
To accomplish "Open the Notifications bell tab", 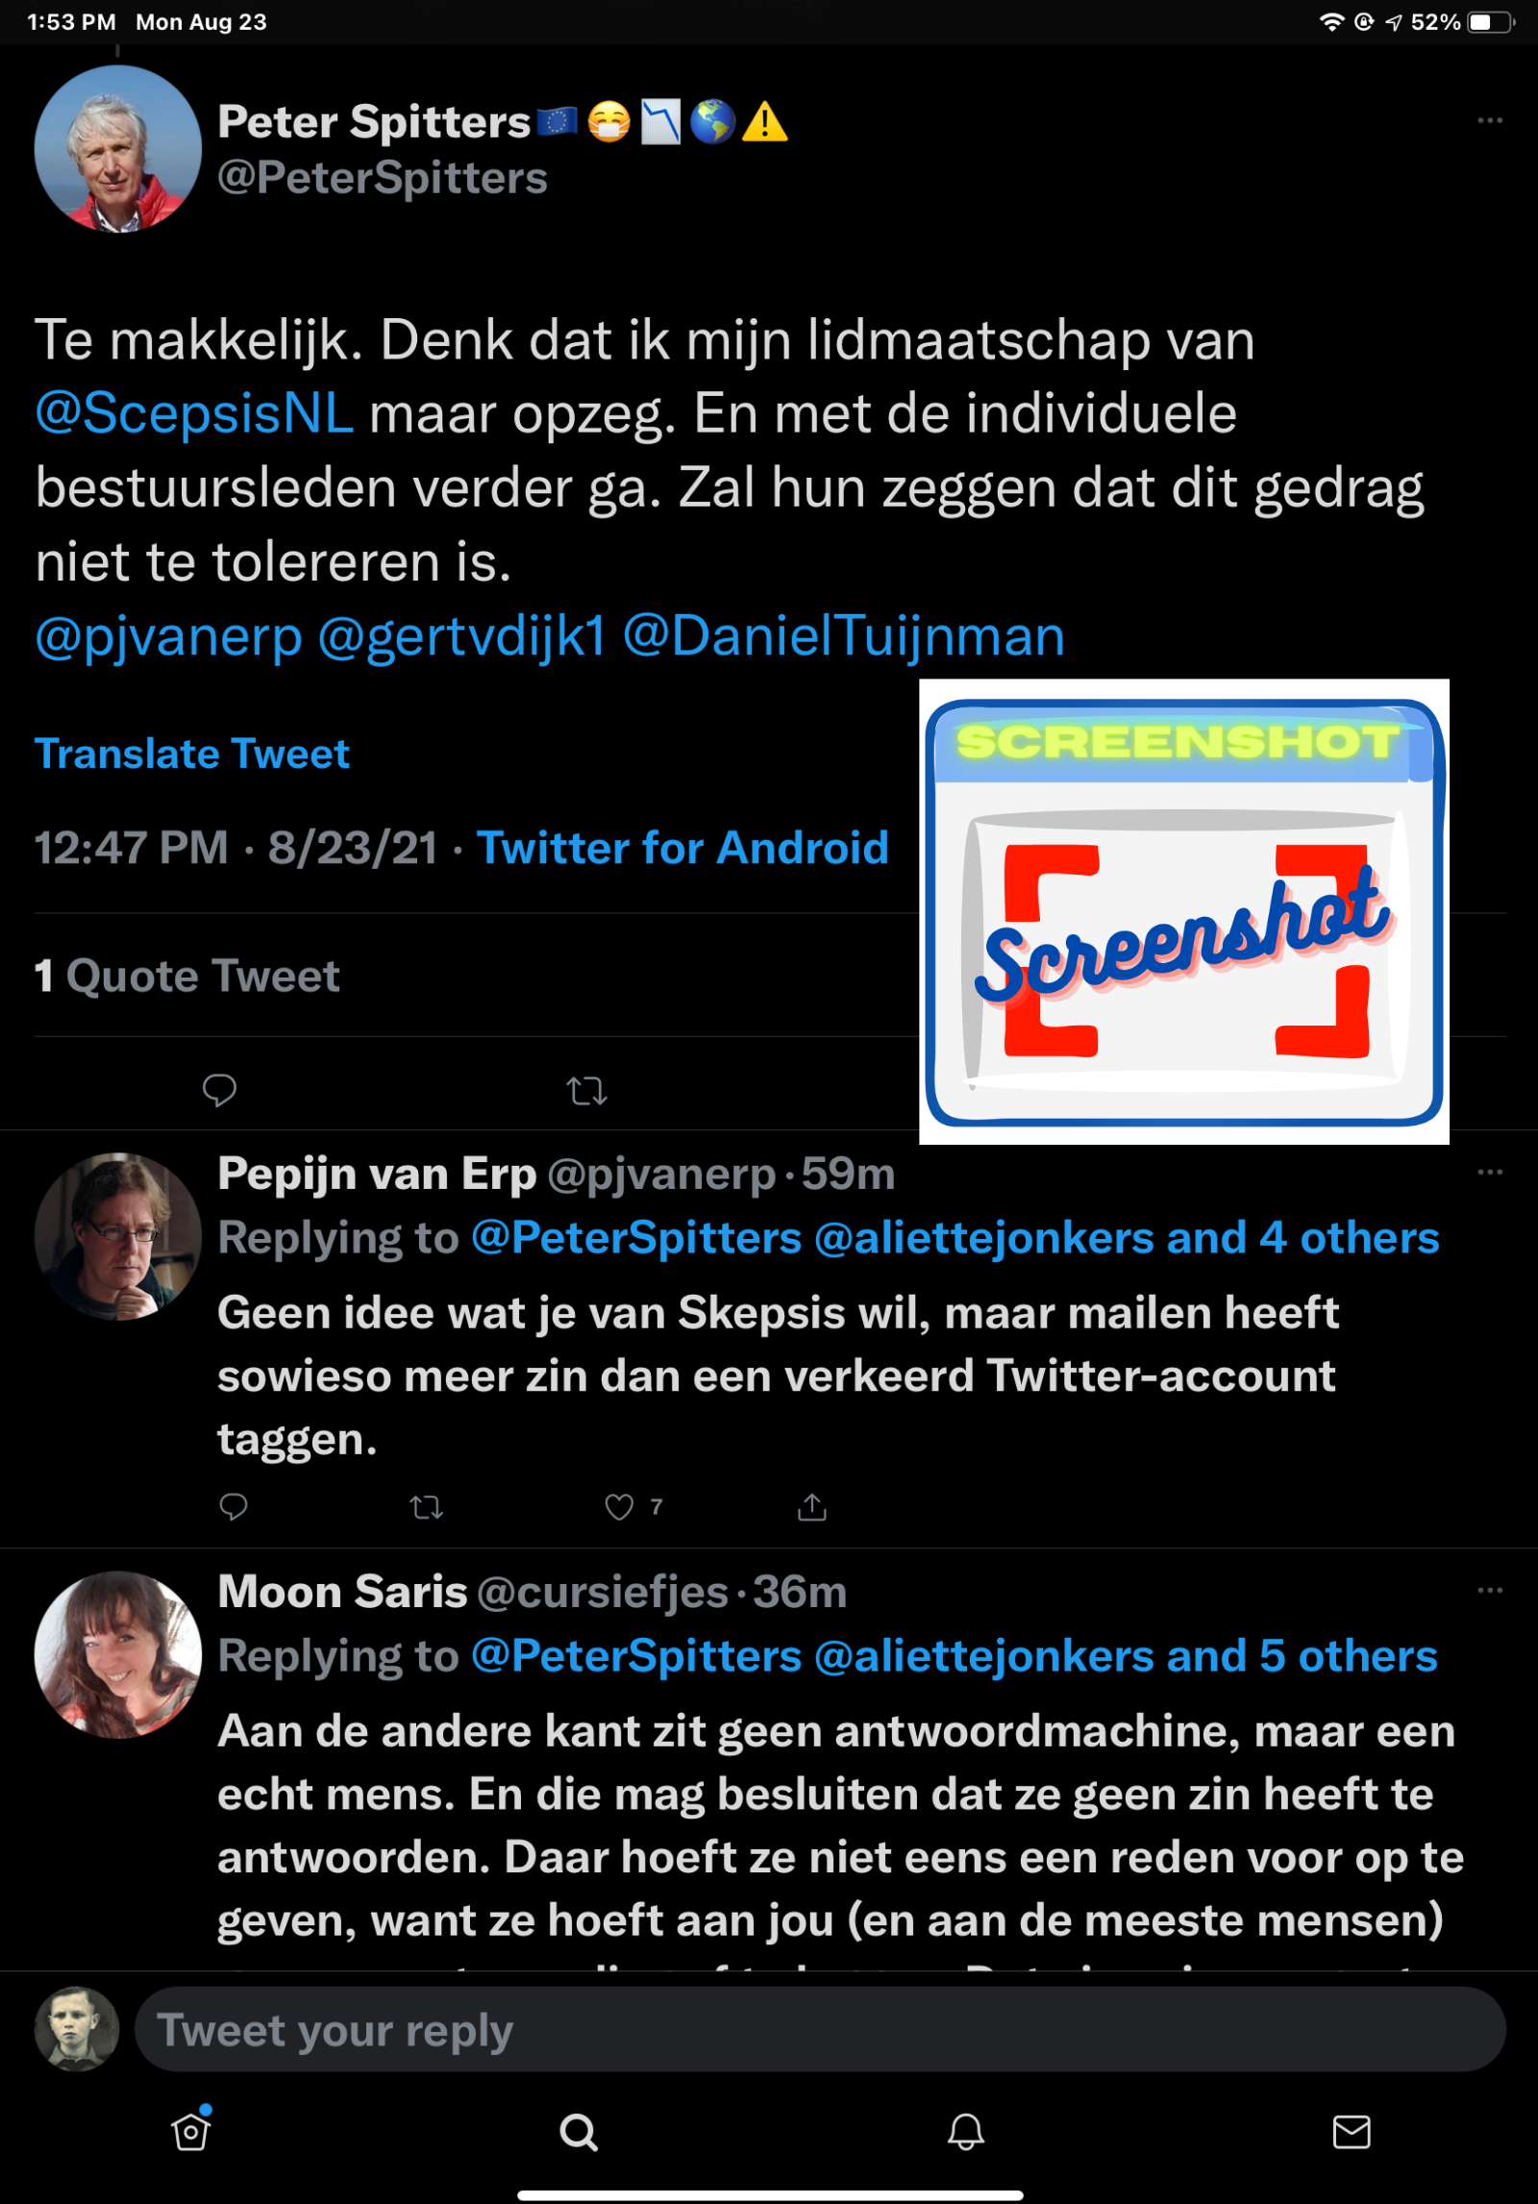I will 965,2132.
